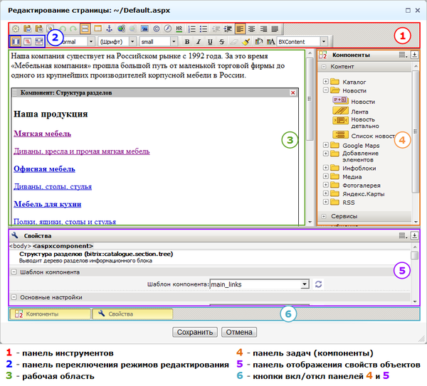Insert an anchor with anchor icon

pyautogui.click(x=109, y=28)
